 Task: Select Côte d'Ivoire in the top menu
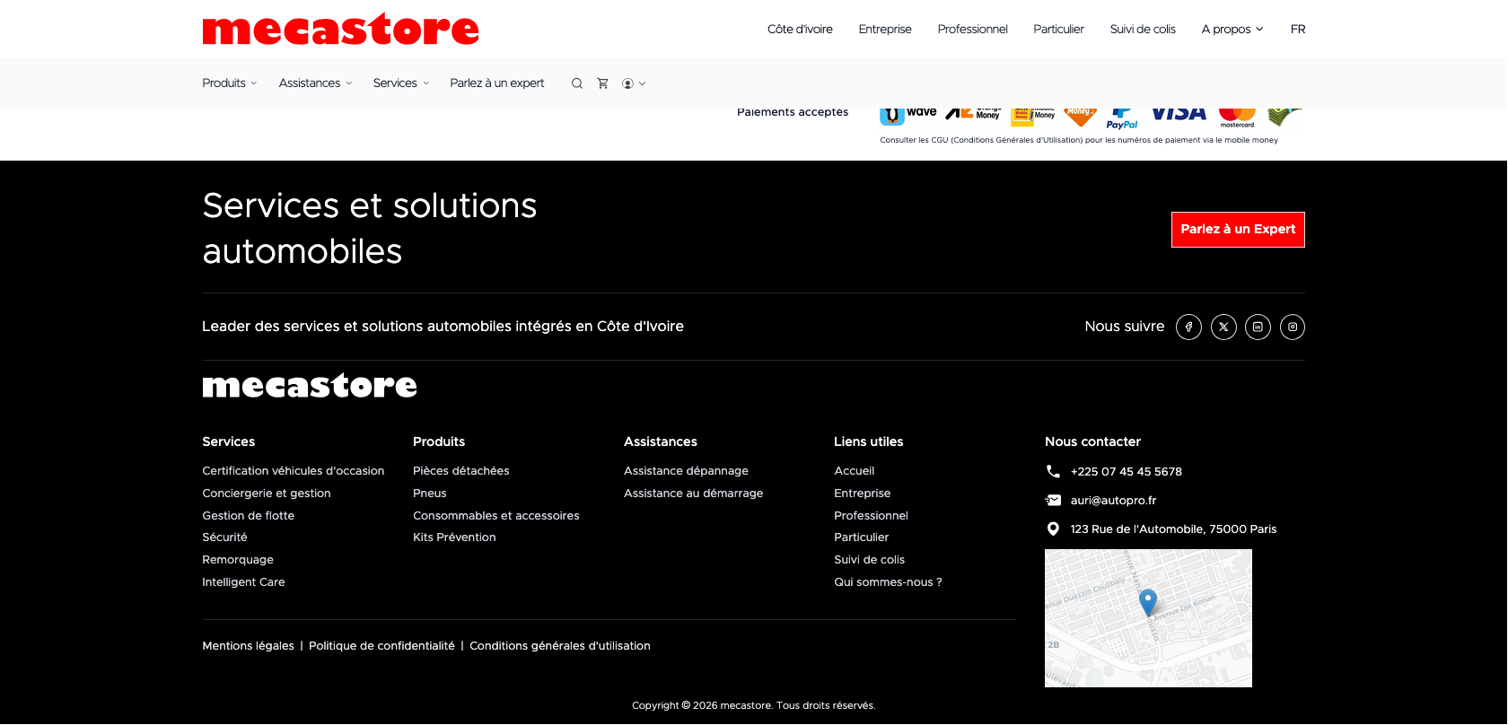[x=800, y=30]
